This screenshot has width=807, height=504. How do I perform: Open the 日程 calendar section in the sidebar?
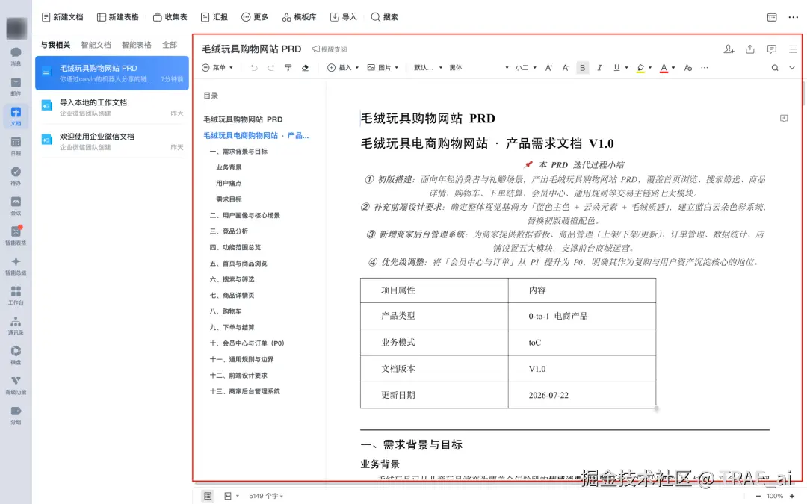(16, 146)
